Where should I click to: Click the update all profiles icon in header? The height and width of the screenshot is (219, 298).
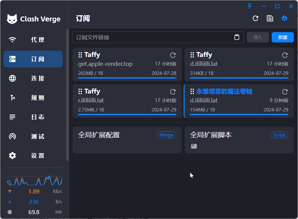(255, 19)
